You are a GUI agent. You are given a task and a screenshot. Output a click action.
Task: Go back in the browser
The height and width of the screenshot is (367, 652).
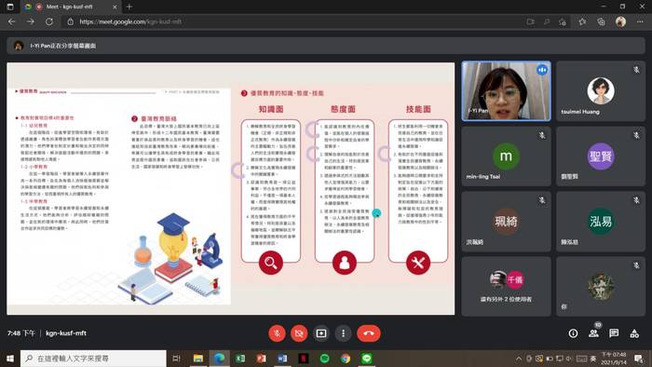point(11,21)
